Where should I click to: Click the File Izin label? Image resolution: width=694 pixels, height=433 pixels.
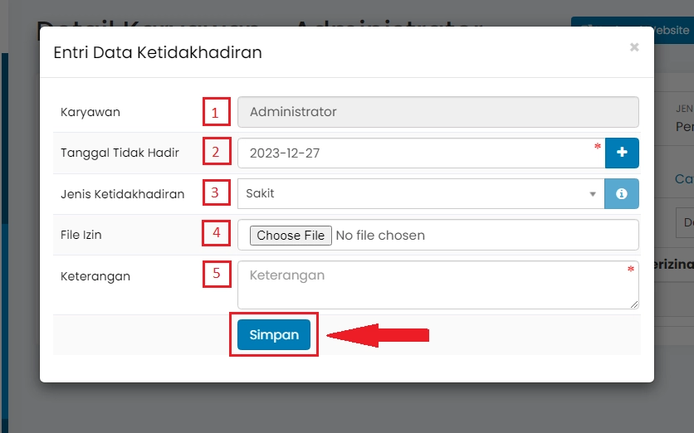pos(81,235)
